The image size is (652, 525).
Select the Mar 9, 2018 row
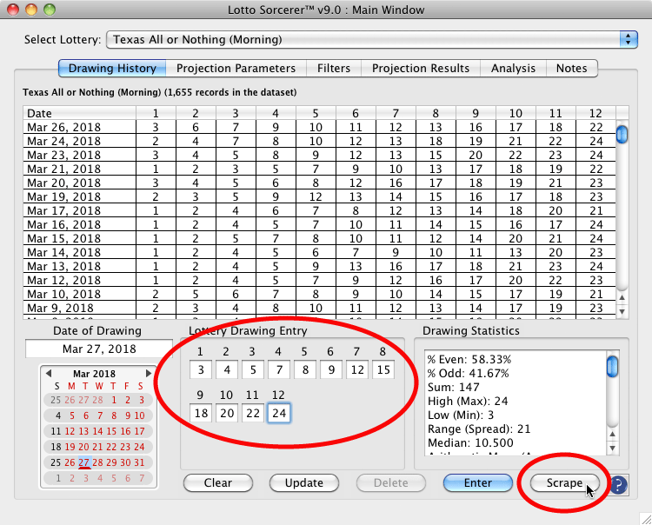pos(319,308)
